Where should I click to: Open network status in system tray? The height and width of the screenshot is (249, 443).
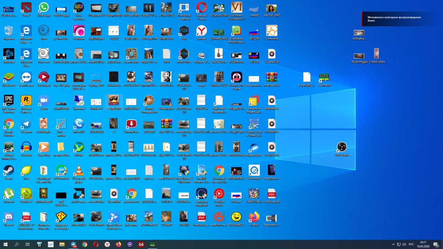tap(399, 245)
